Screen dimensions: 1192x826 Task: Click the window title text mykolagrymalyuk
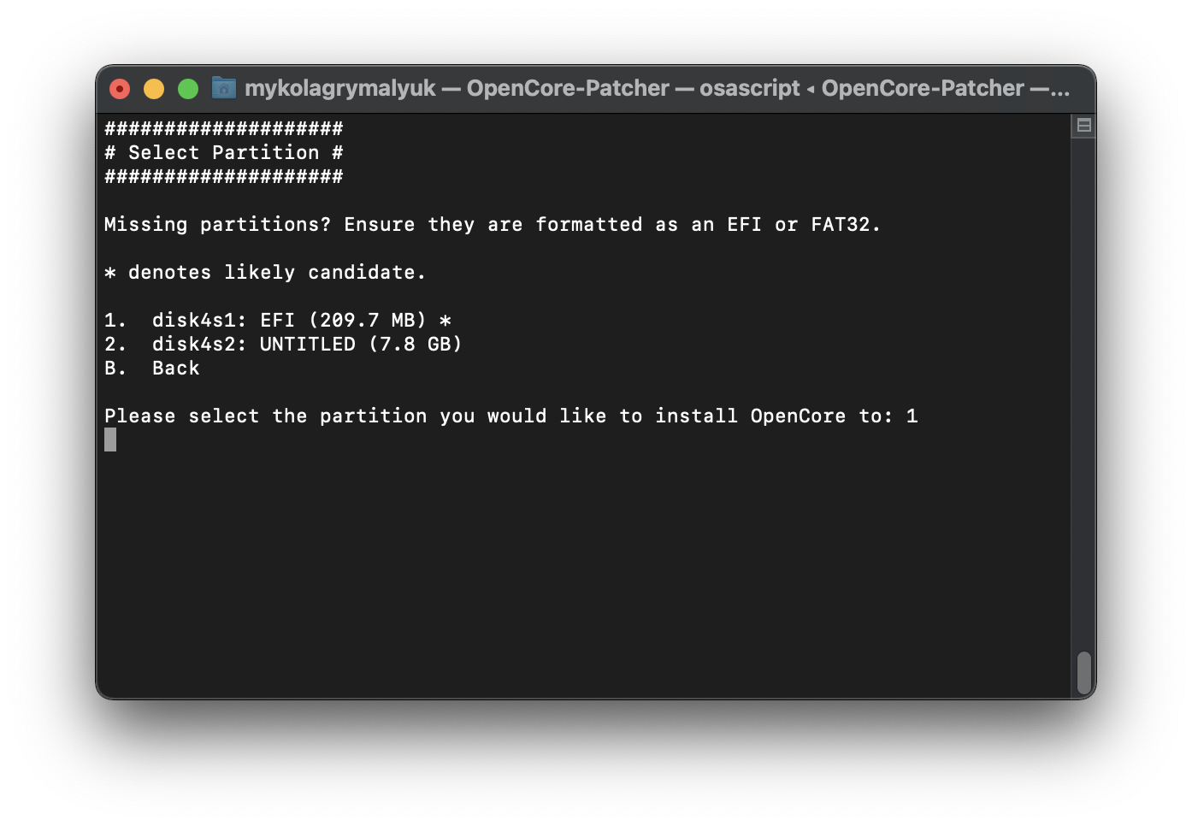[x=339, y=88]
